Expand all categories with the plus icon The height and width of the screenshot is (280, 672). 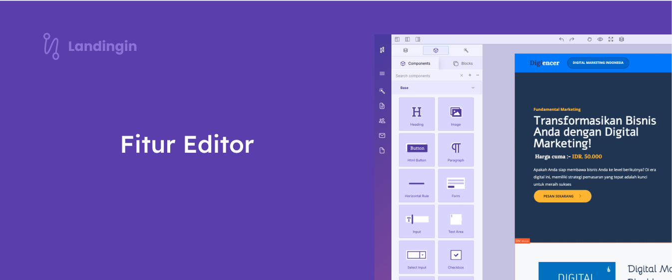coord(470,75)
